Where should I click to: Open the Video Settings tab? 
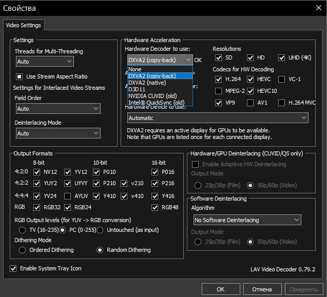point(24,25)
